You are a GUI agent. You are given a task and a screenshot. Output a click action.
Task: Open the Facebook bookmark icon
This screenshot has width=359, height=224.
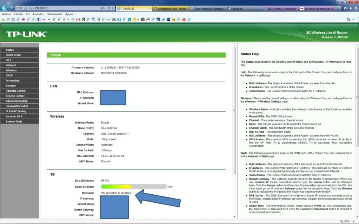click(39, 19)
